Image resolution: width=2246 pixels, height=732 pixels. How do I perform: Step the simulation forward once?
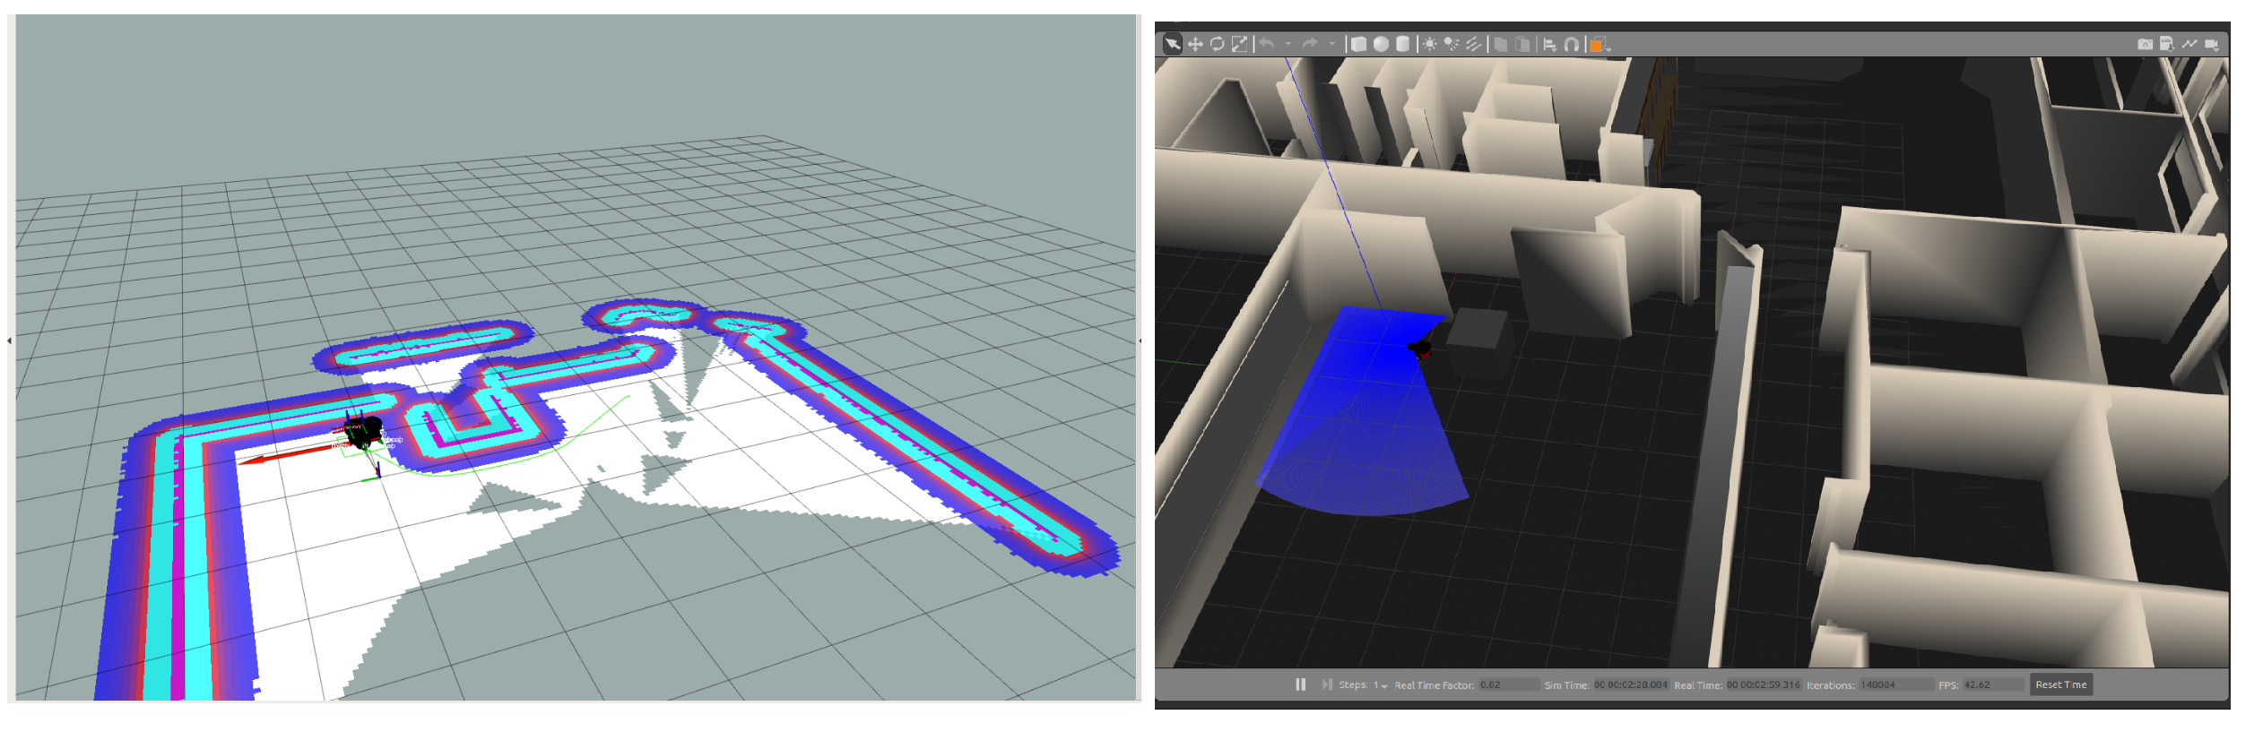click(1326, 685)
